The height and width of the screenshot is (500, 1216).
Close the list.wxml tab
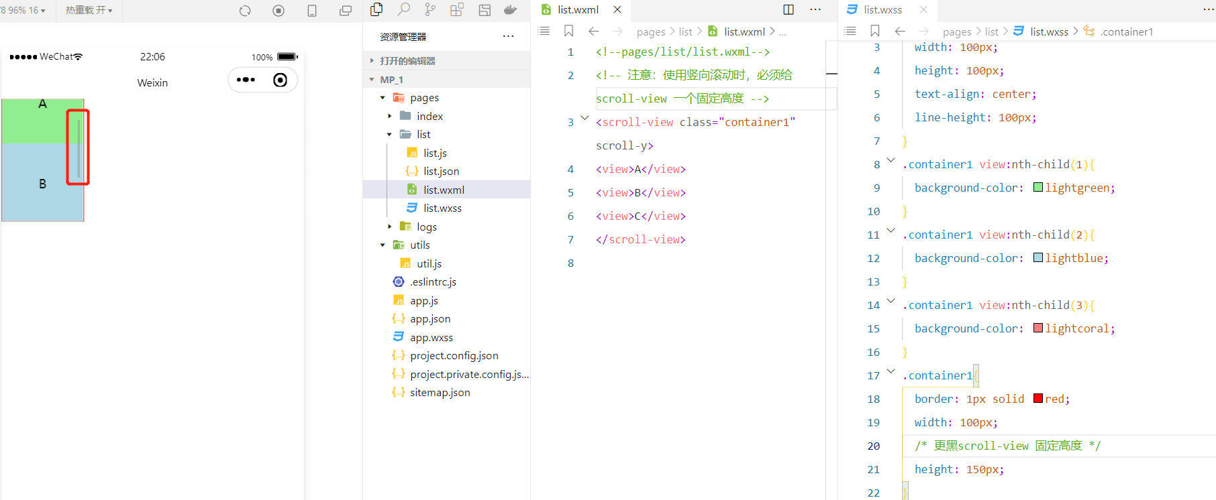(617, 9)
